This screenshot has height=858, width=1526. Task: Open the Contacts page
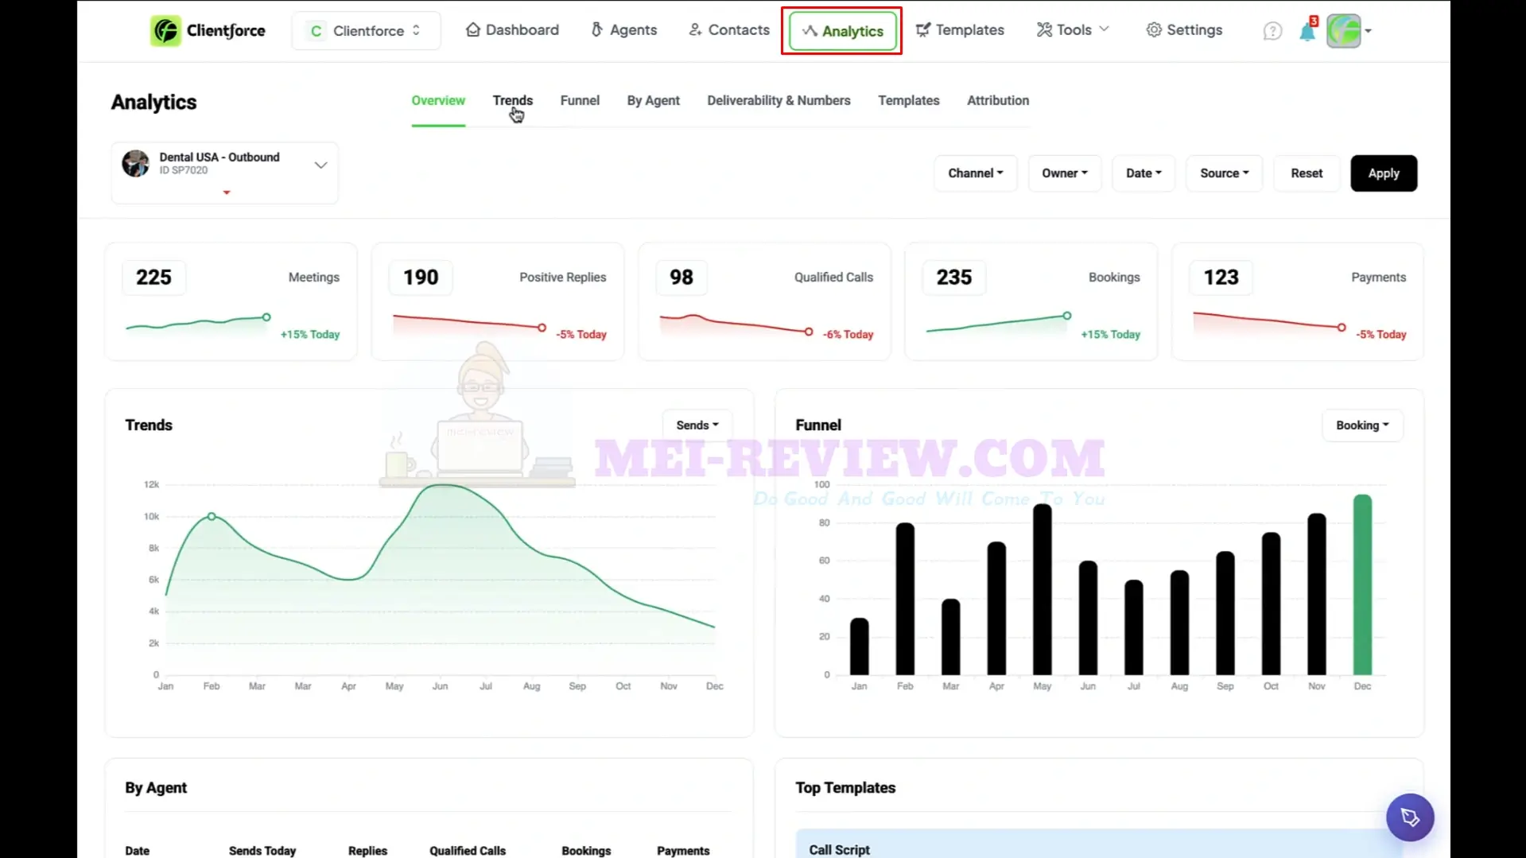point(729,30)
